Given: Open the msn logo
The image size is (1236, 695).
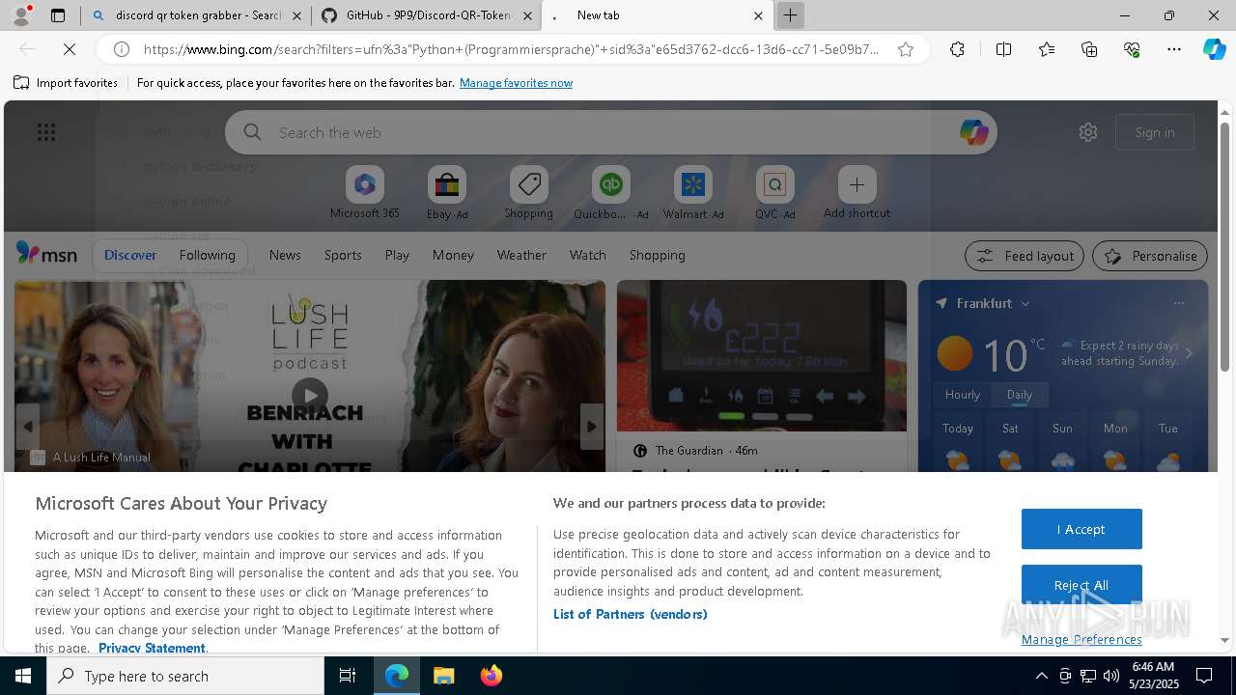Looking at the screenshot, I should pos(46,254).
